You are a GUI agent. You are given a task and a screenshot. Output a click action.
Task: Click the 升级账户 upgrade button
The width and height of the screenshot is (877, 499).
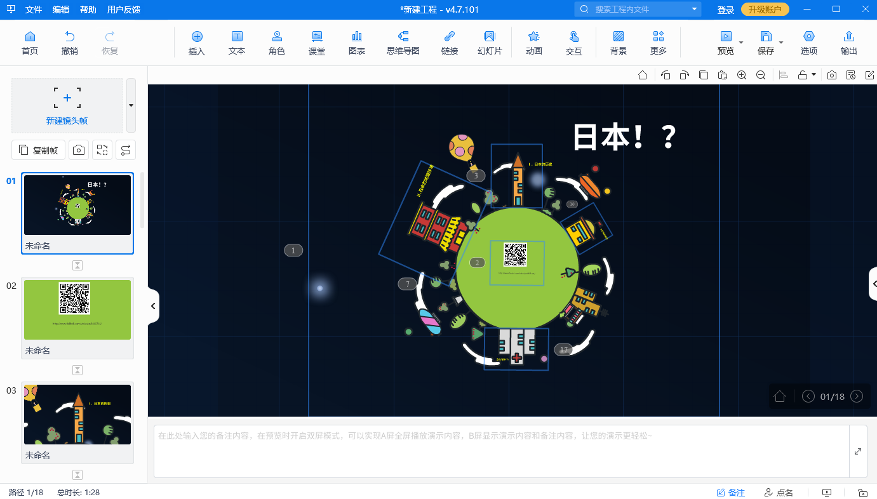pos(765,10)
